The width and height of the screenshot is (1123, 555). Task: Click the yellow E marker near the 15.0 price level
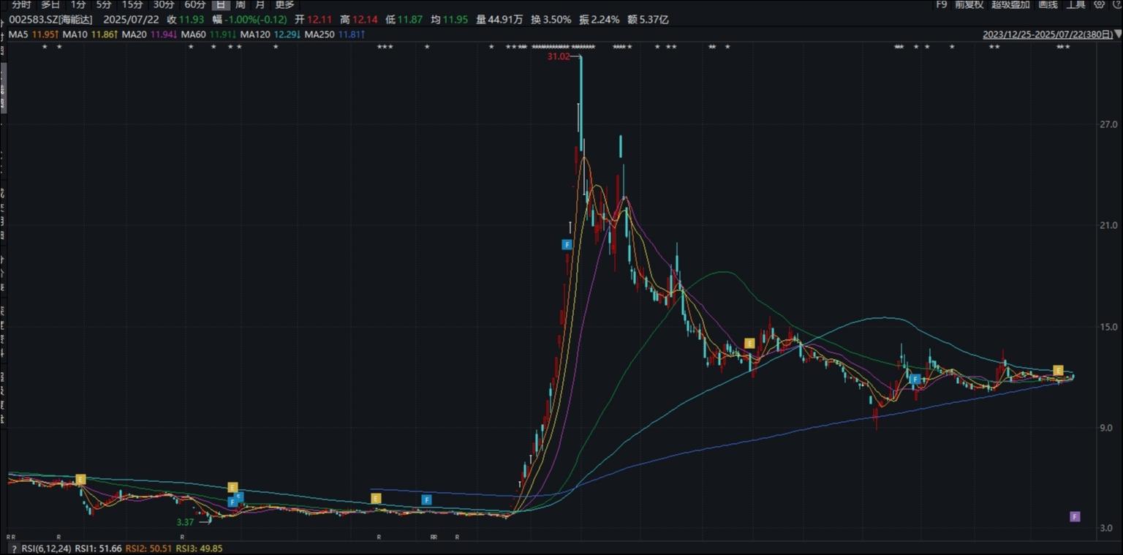[x=749, y=343]
